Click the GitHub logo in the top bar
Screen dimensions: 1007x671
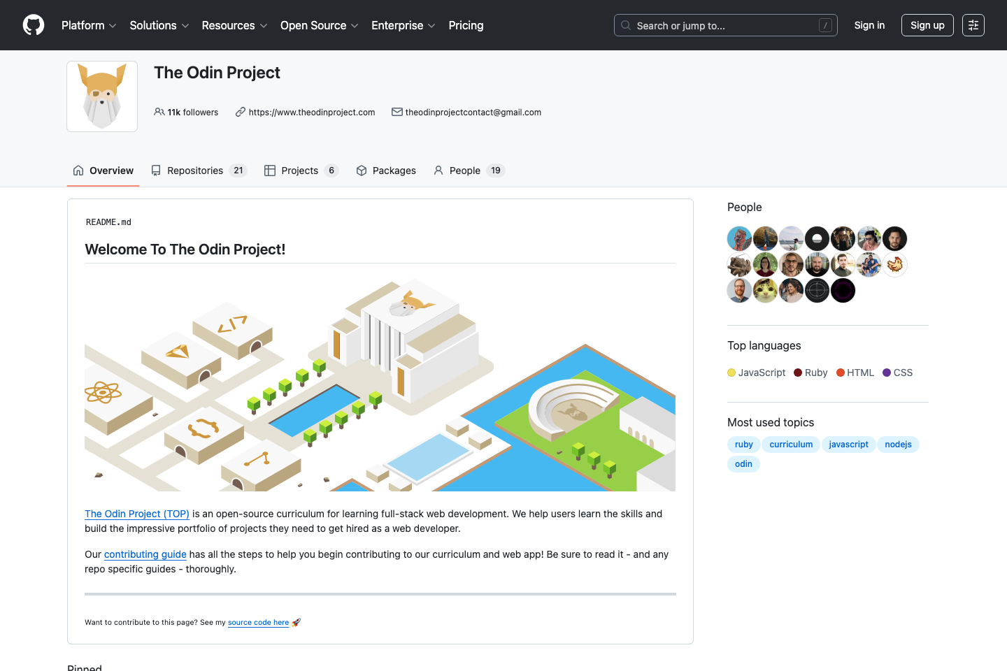(x=33, y=25)
